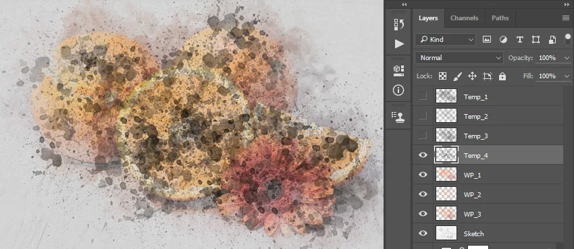Filter layers by type (T) icon
The image size is (574, 249).
coord(519,40)
